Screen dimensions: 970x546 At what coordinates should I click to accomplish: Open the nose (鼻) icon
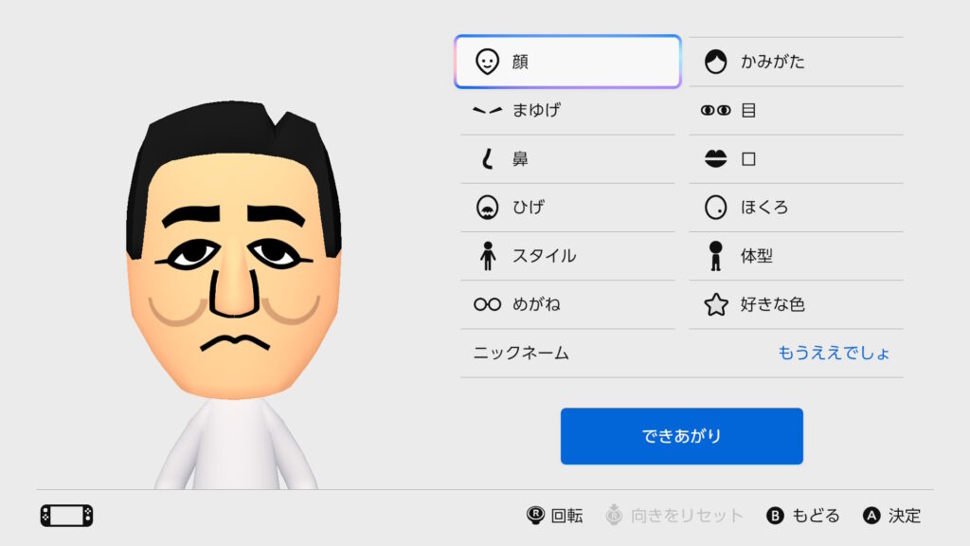pos(487,159)
